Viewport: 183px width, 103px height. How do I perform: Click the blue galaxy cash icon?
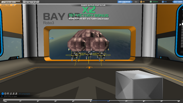tap(163, 2)
